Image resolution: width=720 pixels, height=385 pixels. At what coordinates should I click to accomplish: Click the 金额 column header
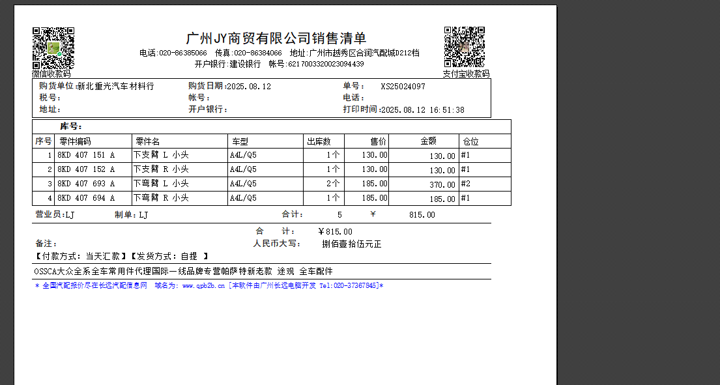pyautogui.click(x=429, y=141)
